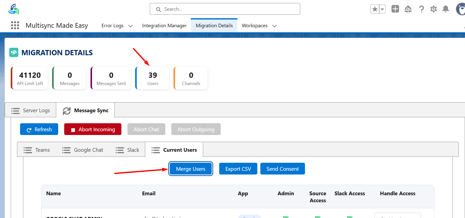
Task: Go to the Integration Manager tab
Action: (164, 25)
